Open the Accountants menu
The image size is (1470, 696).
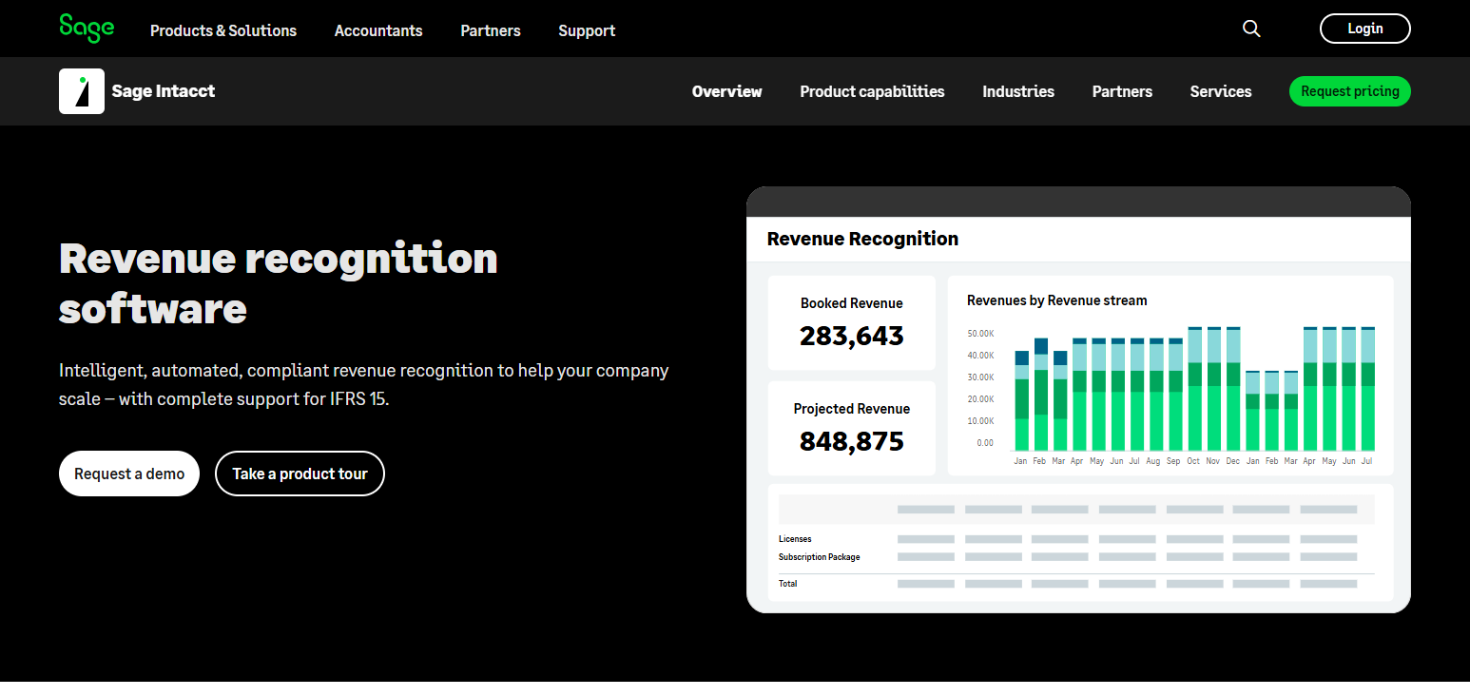[378, 30]
